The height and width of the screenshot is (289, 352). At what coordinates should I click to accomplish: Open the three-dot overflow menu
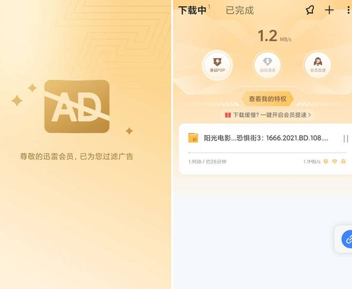[x=348, y=10]
